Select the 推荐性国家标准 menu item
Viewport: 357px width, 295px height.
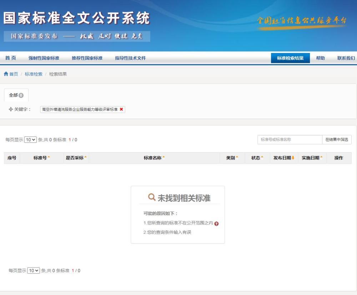click(x=87, y=57)
